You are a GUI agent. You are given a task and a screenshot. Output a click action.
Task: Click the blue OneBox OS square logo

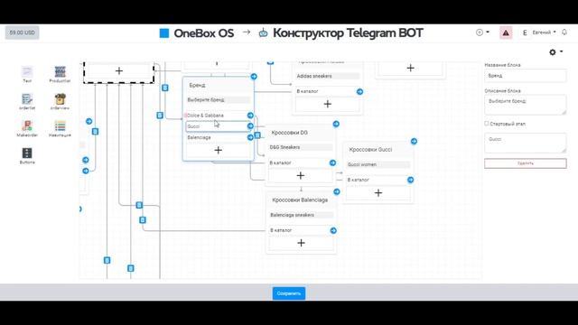coord(164,33)
